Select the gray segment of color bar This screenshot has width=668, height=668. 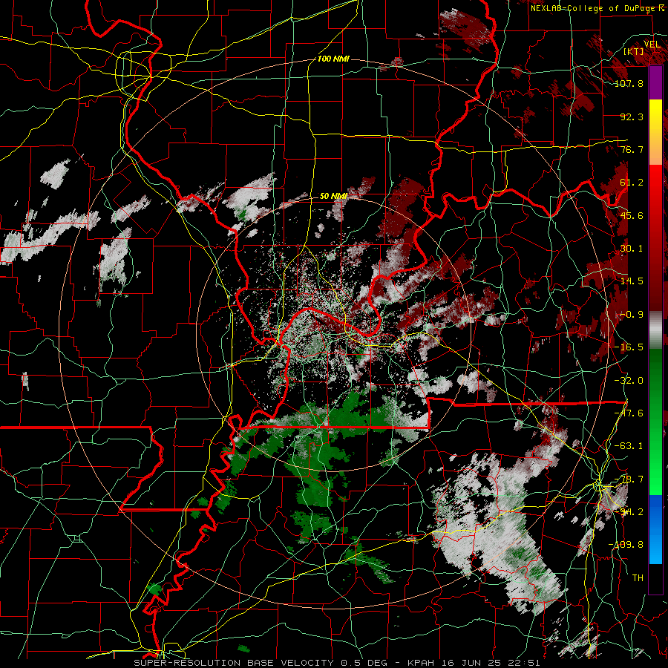[655, 330]
